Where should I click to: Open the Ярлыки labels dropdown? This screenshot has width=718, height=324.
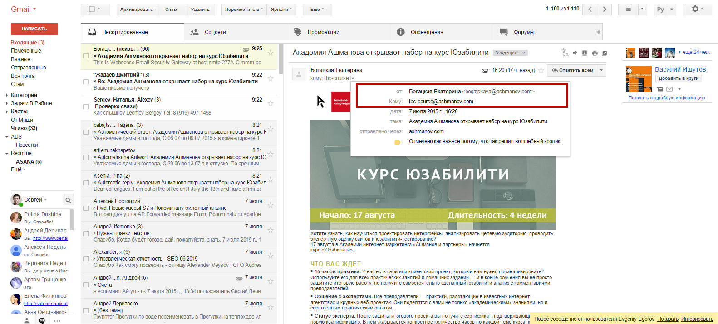pos(281,9)
